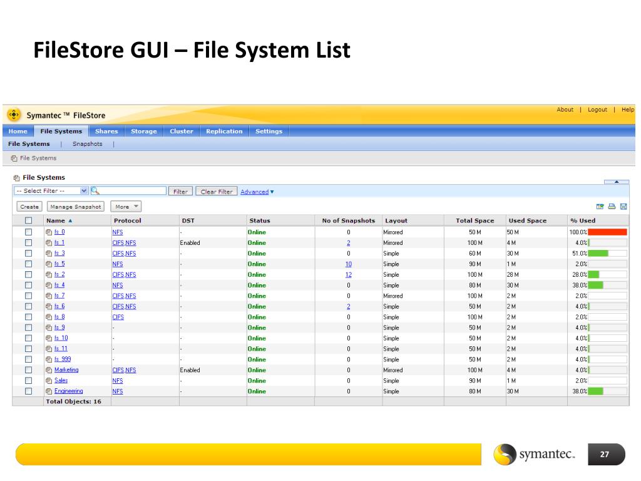The height and width of the screenshot is (481, 641).
Task: Click the 28.0% usage bar for fs_2
Action: pyautogui.click(x=607, y=275)
